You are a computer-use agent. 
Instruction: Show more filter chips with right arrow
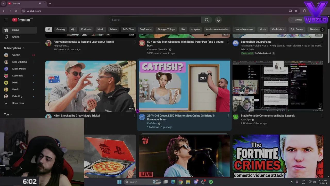(323, 29)
